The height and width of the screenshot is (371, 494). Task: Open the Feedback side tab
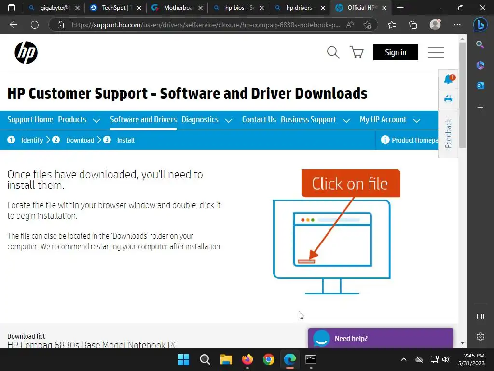pyautogui.click(x=448, y=133)
